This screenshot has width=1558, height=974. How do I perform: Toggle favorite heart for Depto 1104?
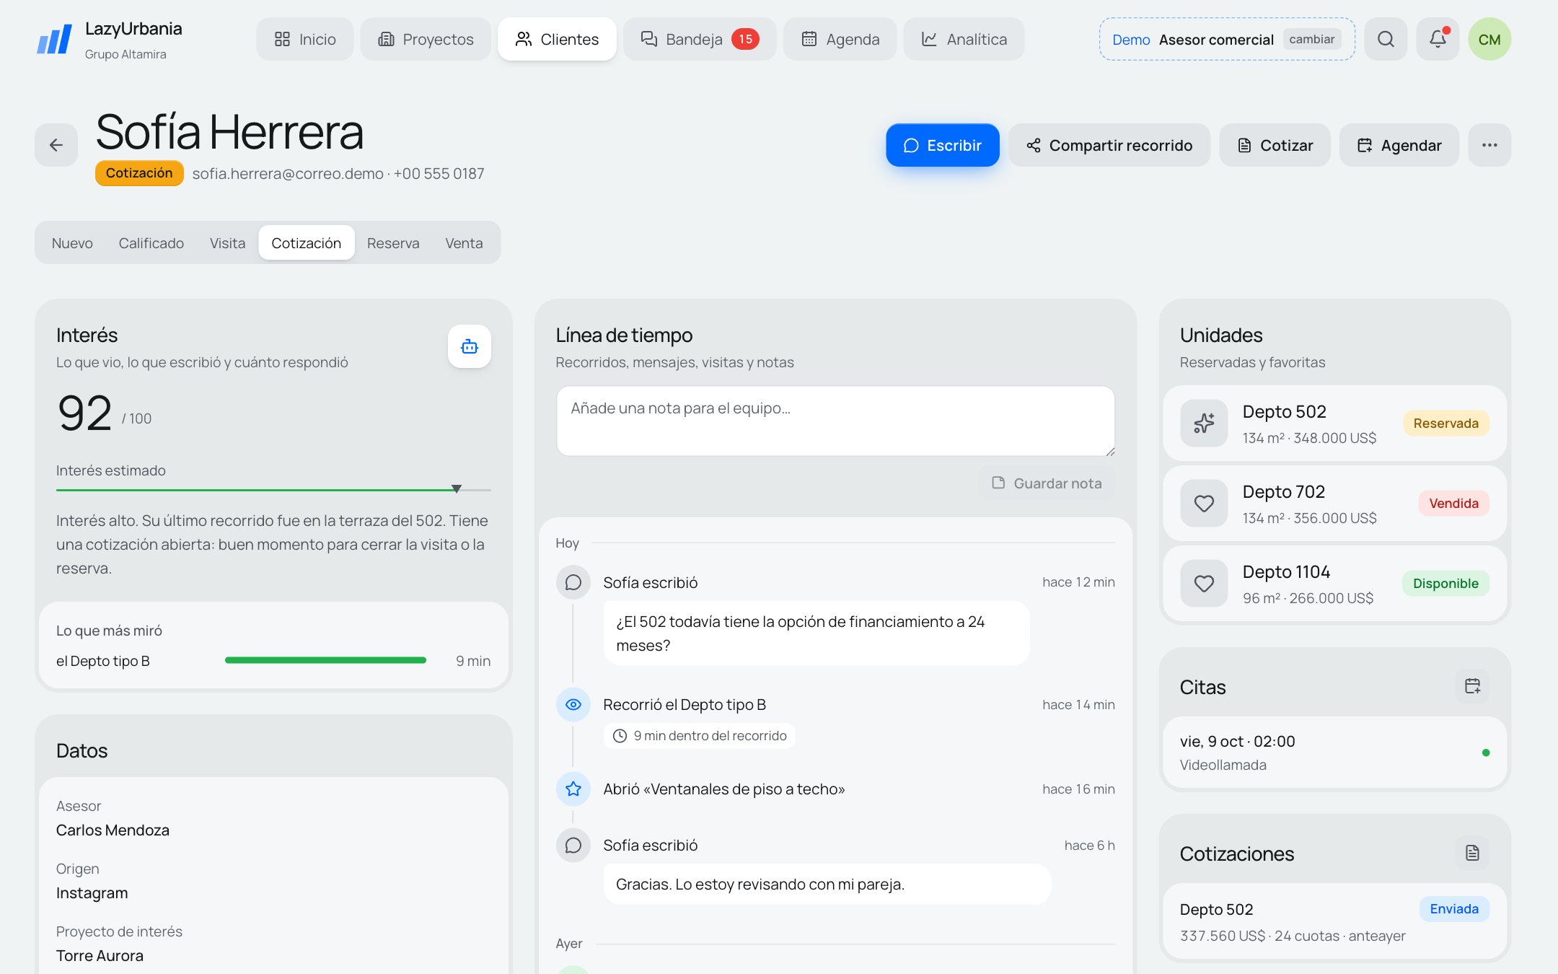point(1204,583)
